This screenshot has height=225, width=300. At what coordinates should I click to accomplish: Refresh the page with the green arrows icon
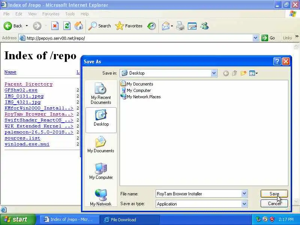pos(67,26)
